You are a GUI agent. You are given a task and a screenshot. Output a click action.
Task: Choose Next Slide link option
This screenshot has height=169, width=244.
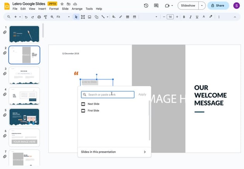coord(93,104)
